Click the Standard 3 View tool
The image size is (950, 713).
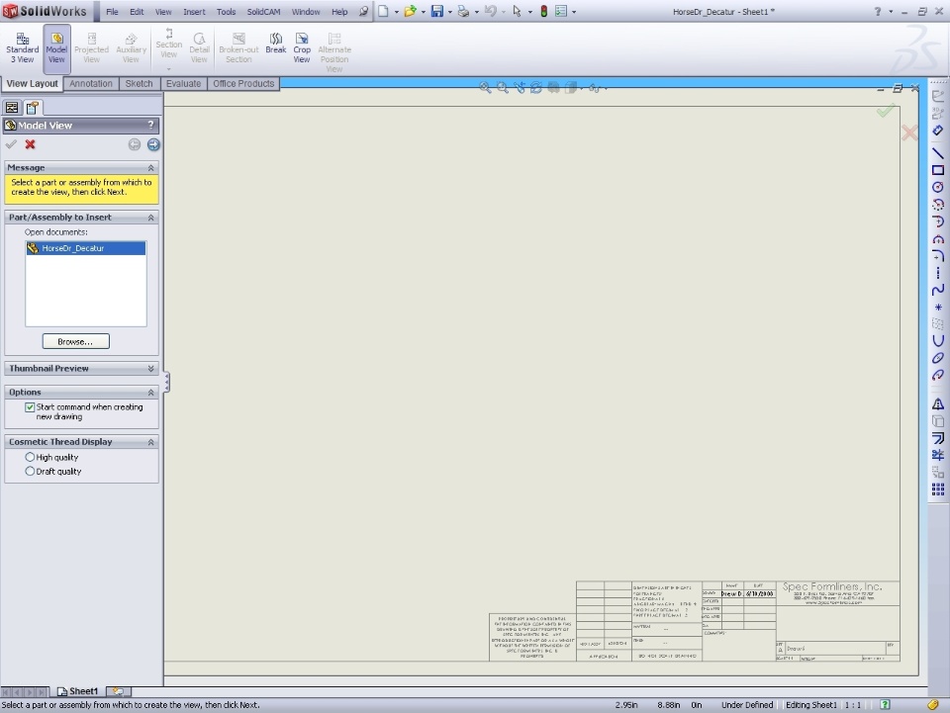point(23,48)
